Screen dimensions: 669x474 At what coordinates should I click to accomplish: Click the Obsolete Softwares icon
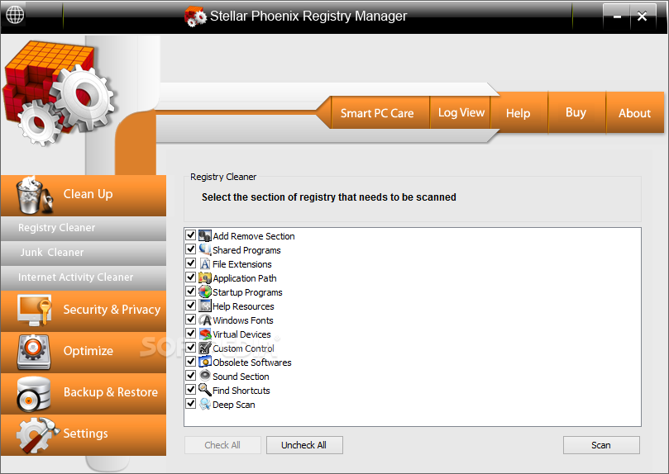coord(205,362)
